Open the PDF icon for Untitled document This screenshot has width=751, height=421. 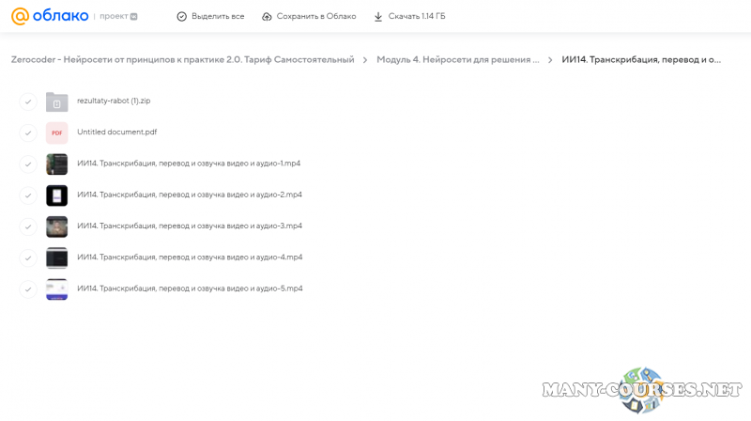[57, 133]
